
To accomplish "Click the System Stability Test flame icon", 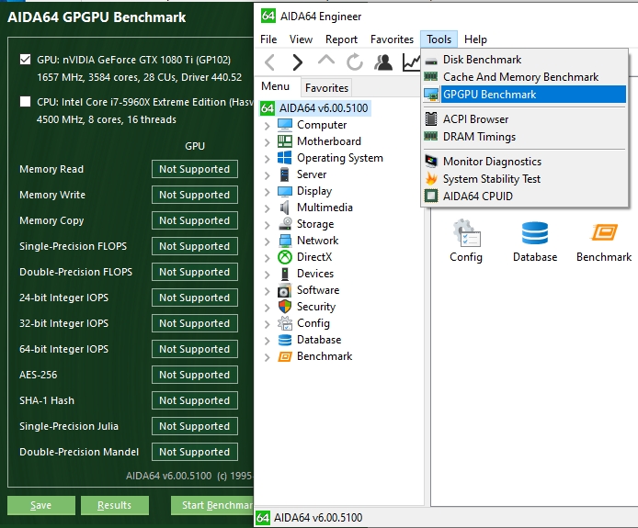I will (431, 179).
